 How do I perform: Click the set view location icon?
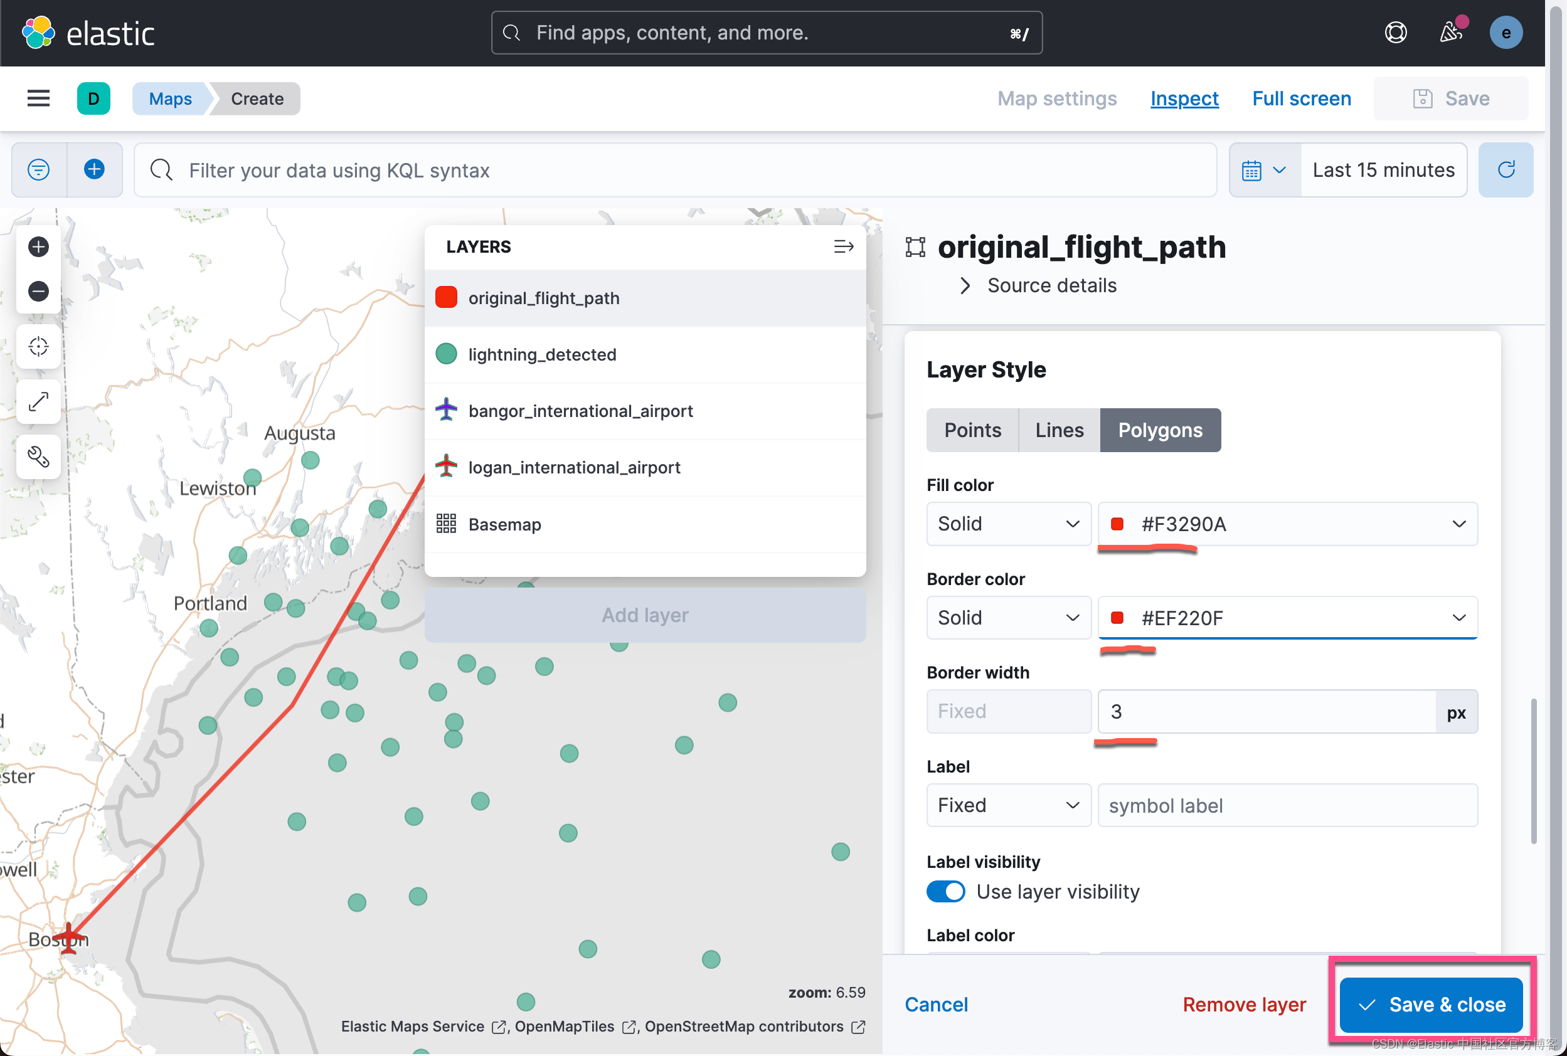(x=38, y=347)
